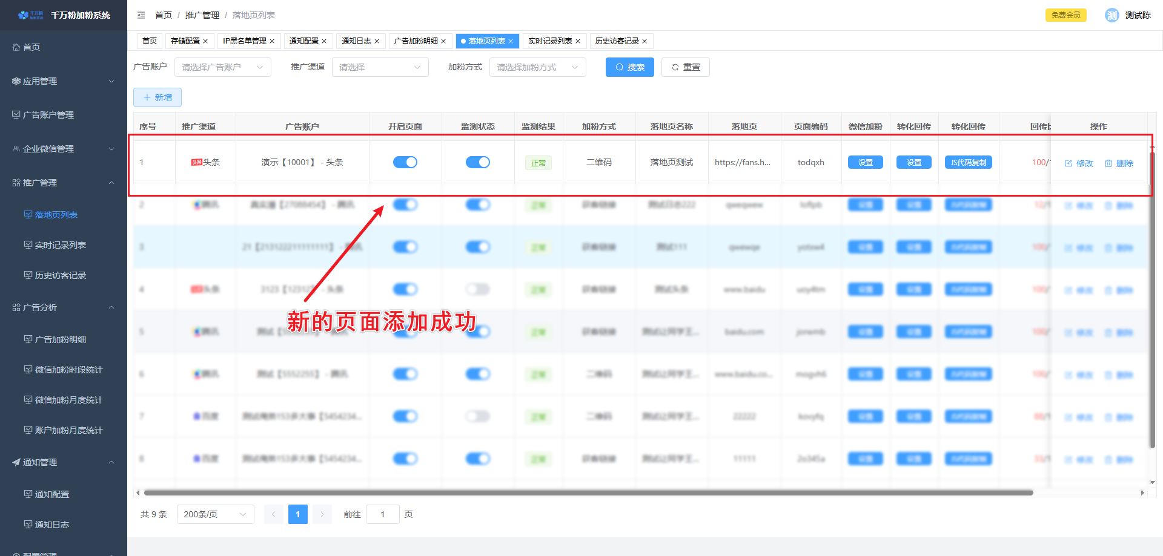Toggle 开启页面 switch for row 1

coord(405,162)
